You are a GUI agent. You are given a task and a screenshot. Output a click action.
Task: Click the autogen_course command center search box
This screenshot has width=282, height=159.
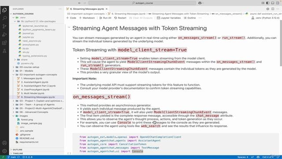[x=142, y=3]
